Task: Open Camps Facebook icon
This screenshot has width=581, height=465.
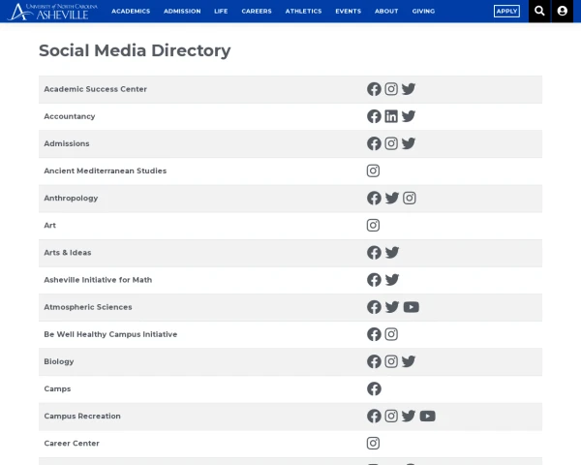Action: tap(374, 388)
